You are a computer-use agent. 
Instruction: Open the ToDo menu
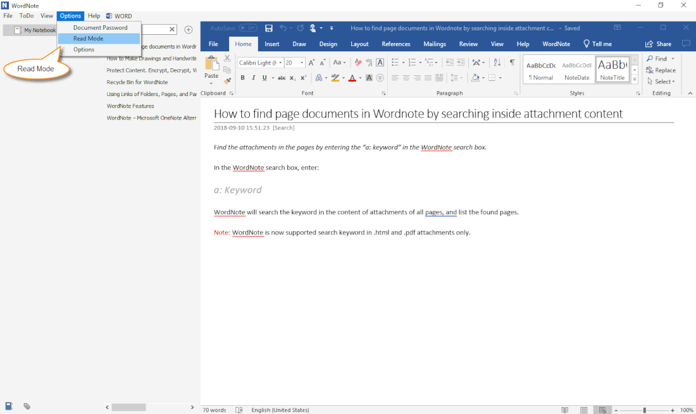26,16
